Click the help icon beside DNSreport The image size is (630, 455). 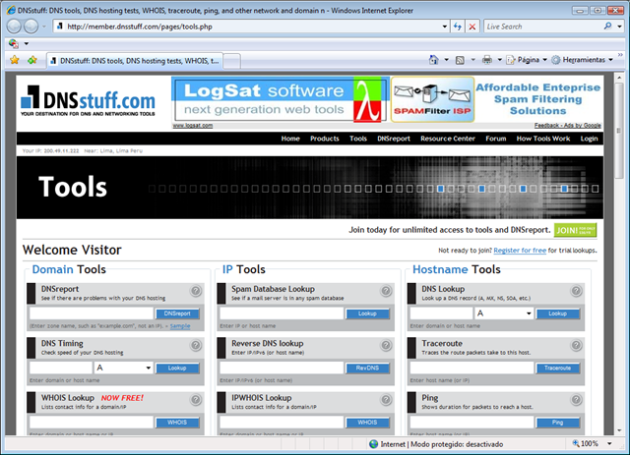[195, 291]
